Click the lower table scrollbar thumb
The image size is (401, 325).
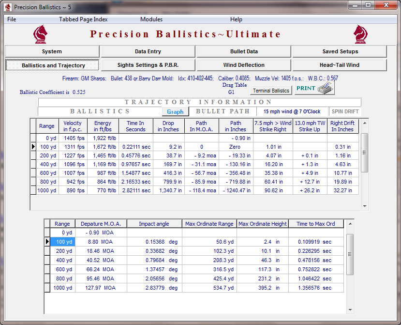[x=350, y=254]
